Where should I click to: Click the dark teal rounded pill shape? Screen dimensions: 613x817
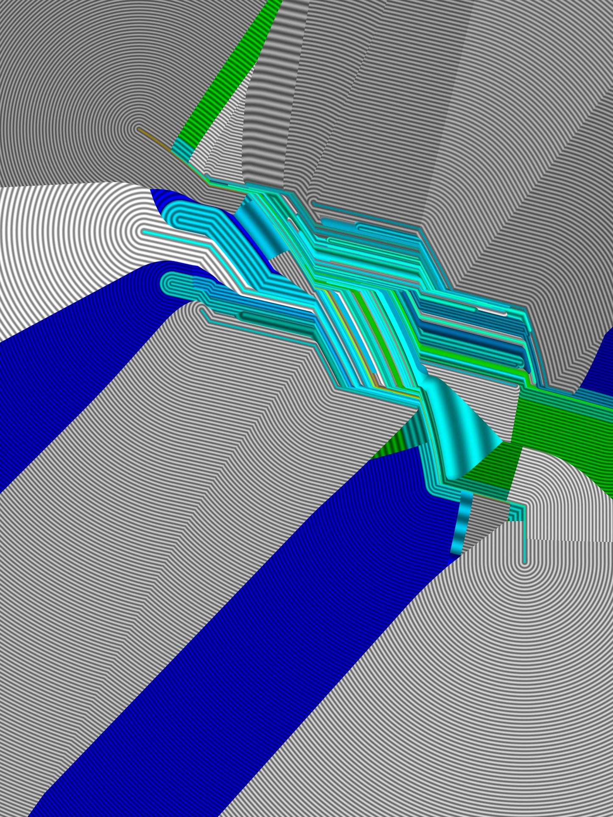point(272,316)
